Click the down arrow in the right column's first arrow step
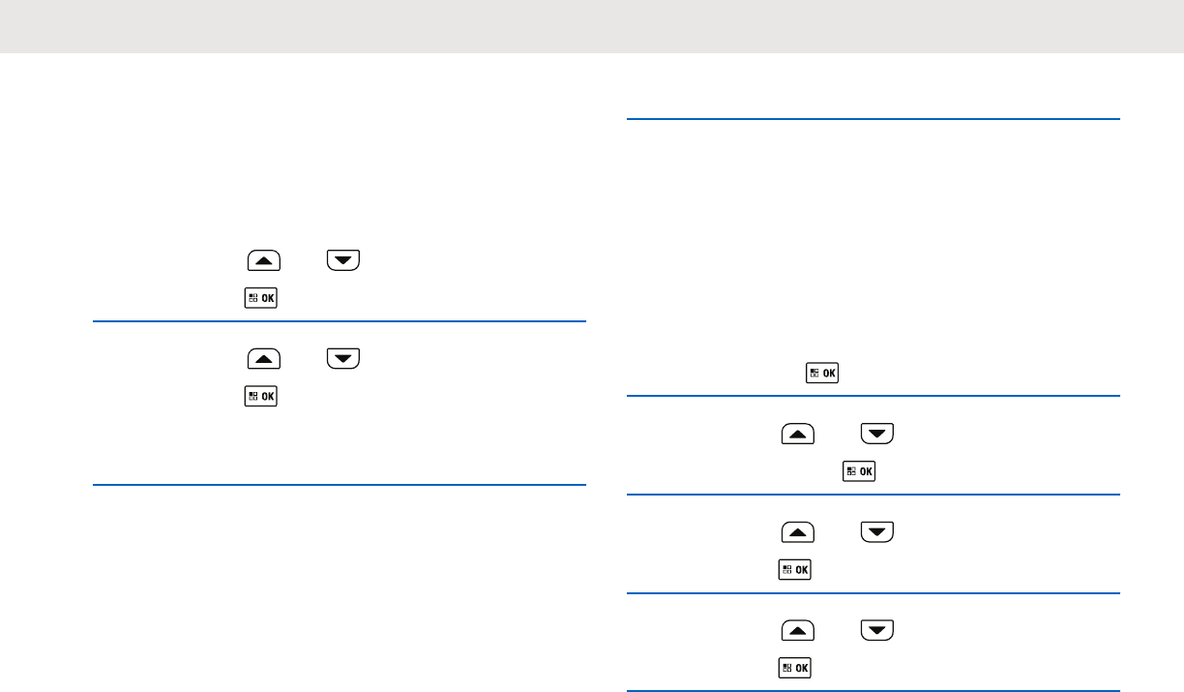 point(877,435)
